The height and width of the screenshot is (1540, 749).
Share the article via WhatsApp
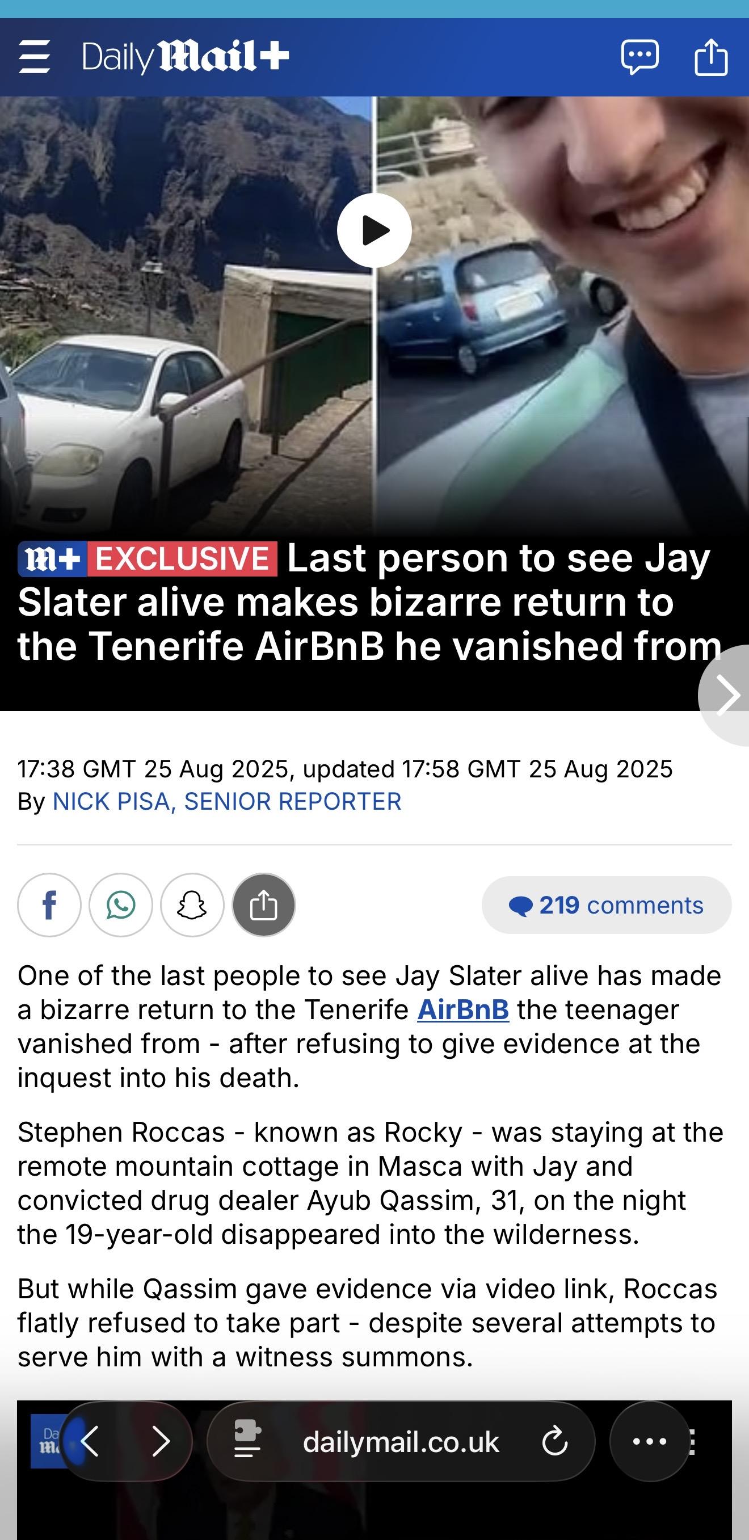[121, 904]
